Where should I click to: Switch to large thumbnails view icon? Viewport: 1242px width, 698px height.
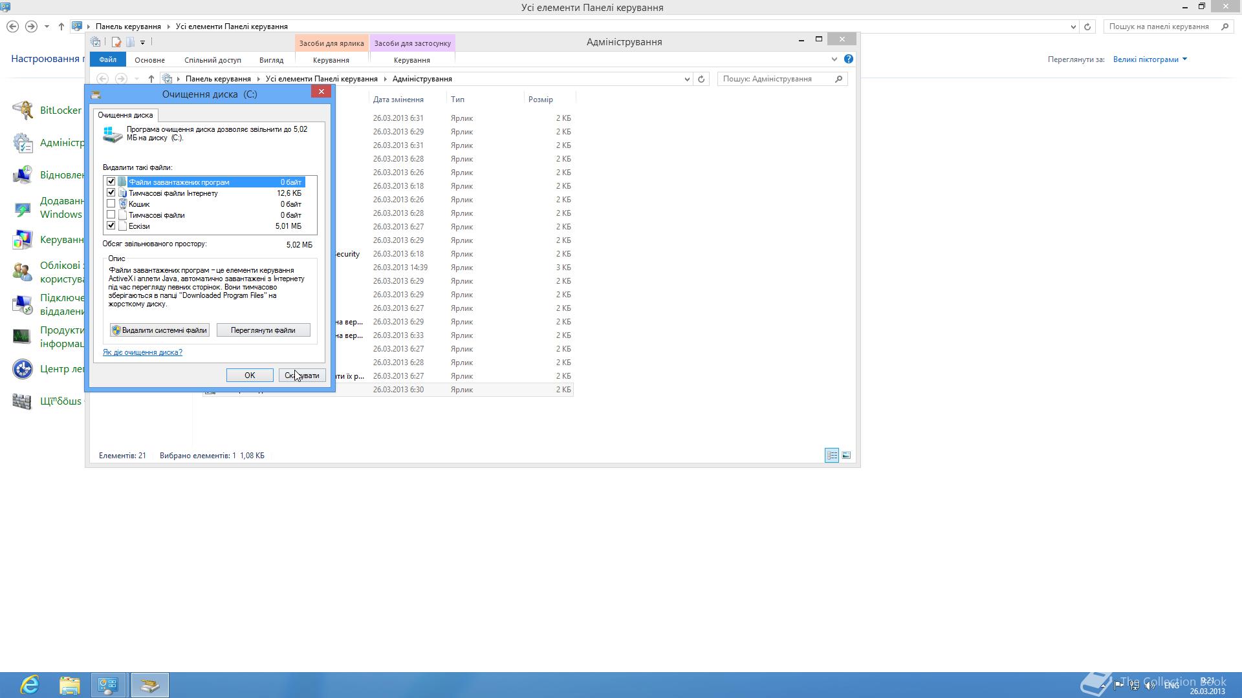846,456
